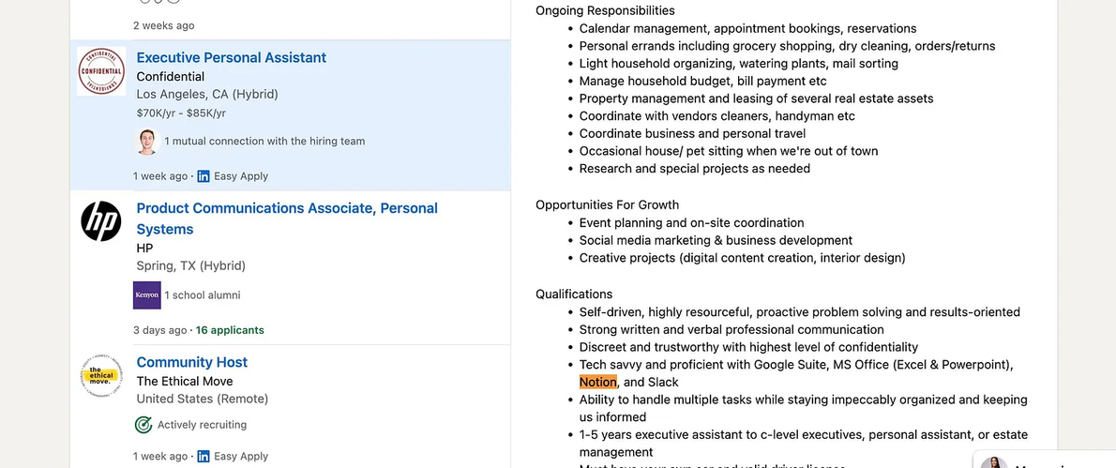The image size is (1116, 468).
Task: Open the Executive Personal Assistant job
Action: pyautogui.click(x=232, y=57)
